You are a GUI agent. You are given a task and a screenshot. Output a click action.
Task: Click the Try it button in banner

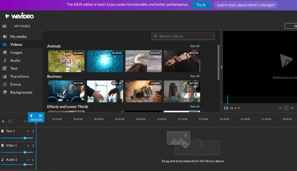(x=201, y=5)
